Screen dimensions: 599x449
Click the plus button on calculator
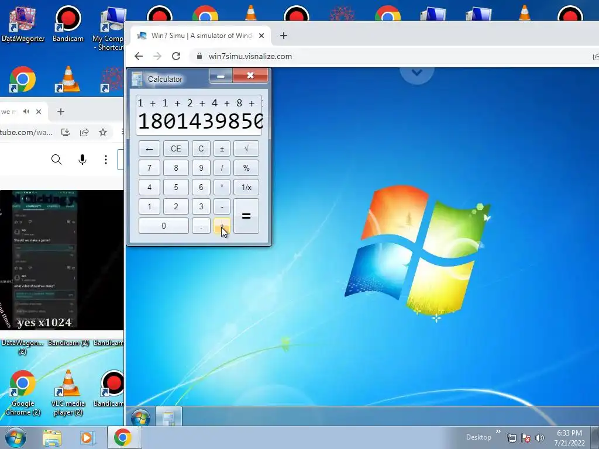coord(222,226)
